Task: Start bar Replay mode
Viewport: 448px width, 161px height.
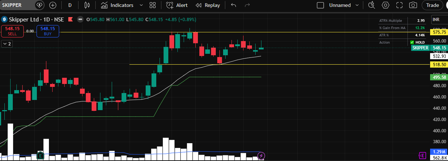Action: [x=208, y=5]
